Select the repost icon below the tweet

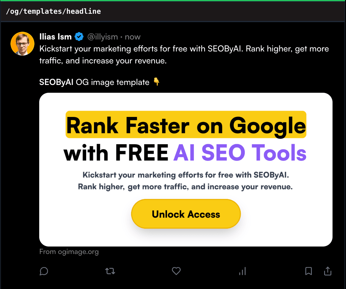tap(110, 271)
